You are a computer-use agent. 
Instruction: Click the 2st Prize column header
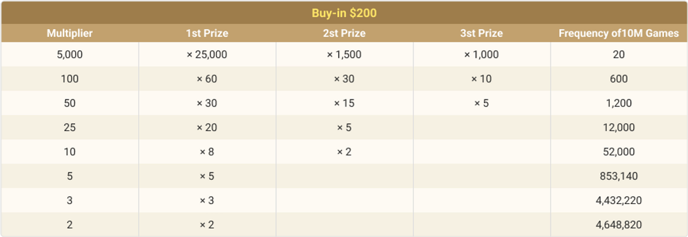pos(344,33)
